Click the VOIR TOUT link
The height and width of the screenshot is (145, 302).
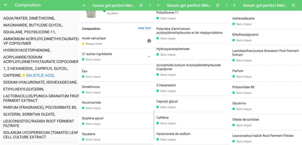click(145, 28)
